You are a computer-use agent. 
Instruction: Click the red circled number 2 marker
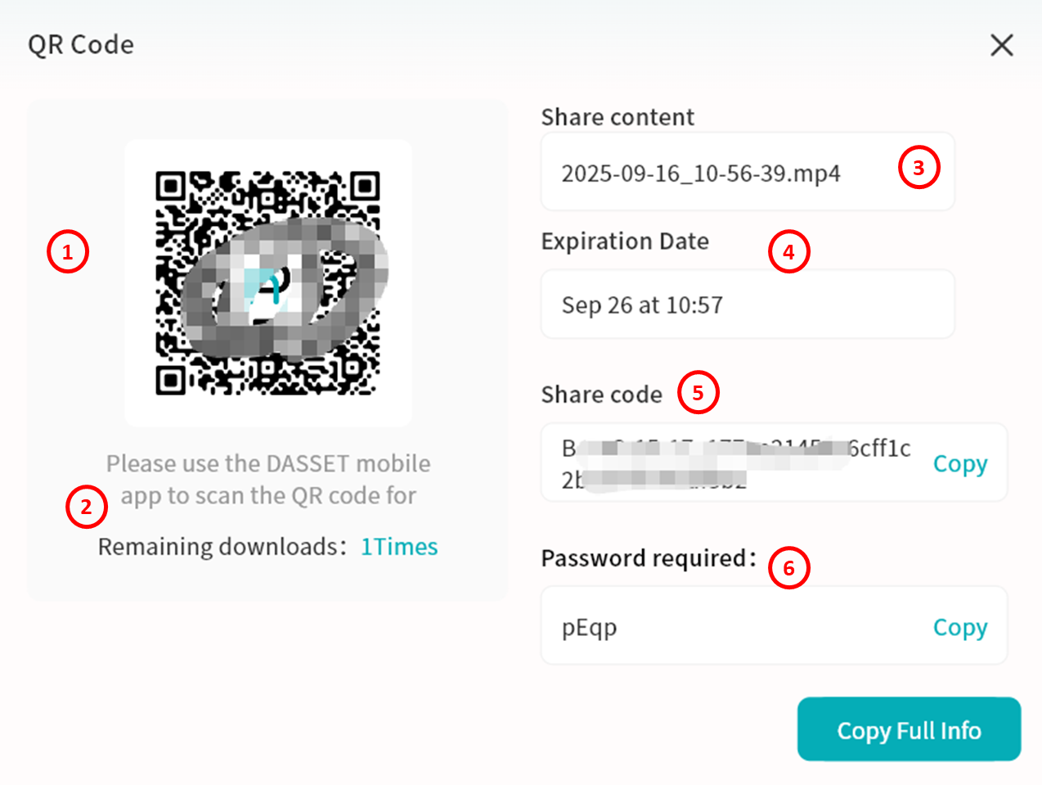(86, 507)
